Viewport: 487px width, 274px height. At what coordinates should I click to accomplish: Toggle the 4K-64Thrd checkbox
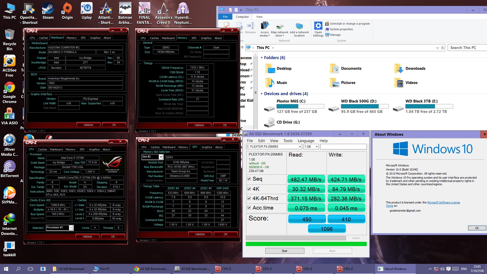249,198
